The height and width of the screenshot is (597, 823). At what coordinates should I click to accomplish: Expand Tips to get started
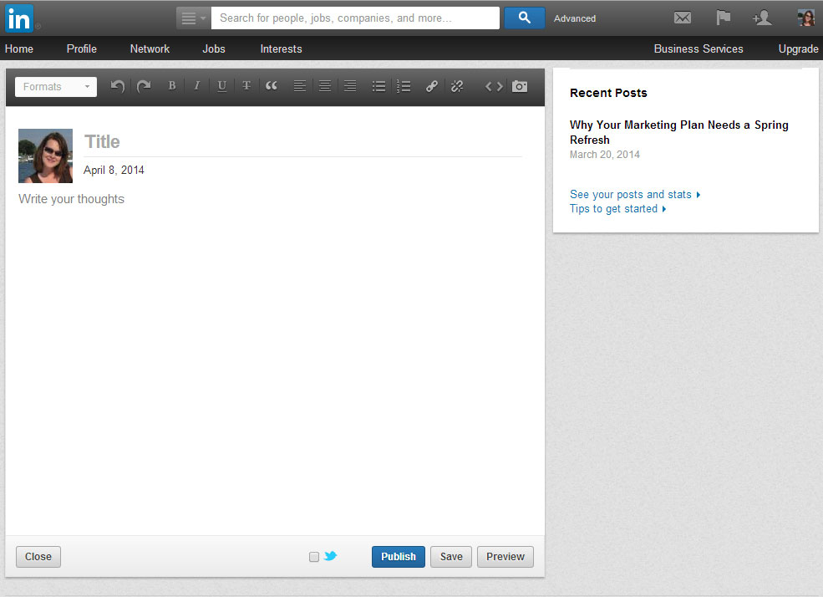[613, 209]
